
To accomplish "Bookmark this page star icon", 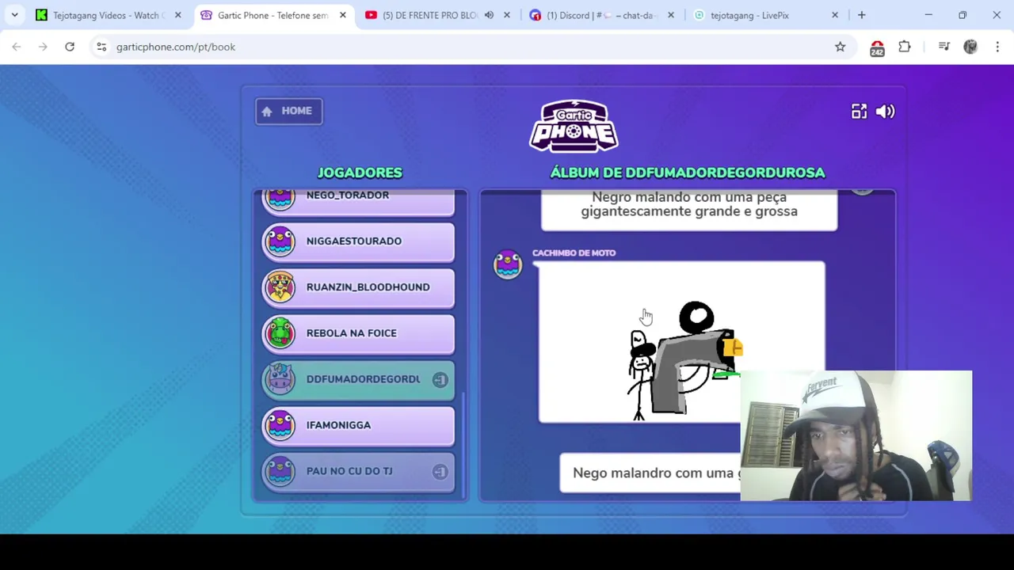I will pos(840,47).
